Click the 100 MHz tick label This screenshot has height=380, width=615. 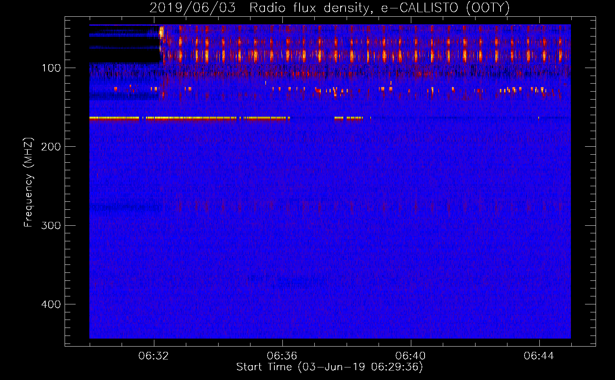coord(51,68)
